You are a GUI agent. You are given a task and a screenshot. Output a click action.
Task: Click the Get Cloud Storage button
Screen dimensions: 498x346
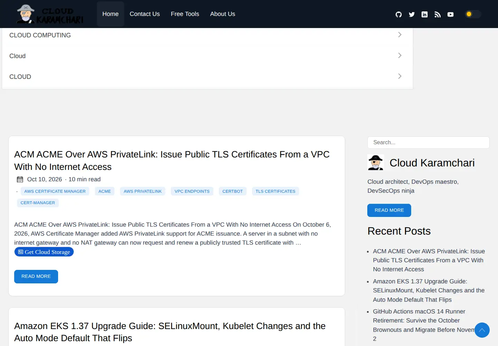click(x=44, y=252)
